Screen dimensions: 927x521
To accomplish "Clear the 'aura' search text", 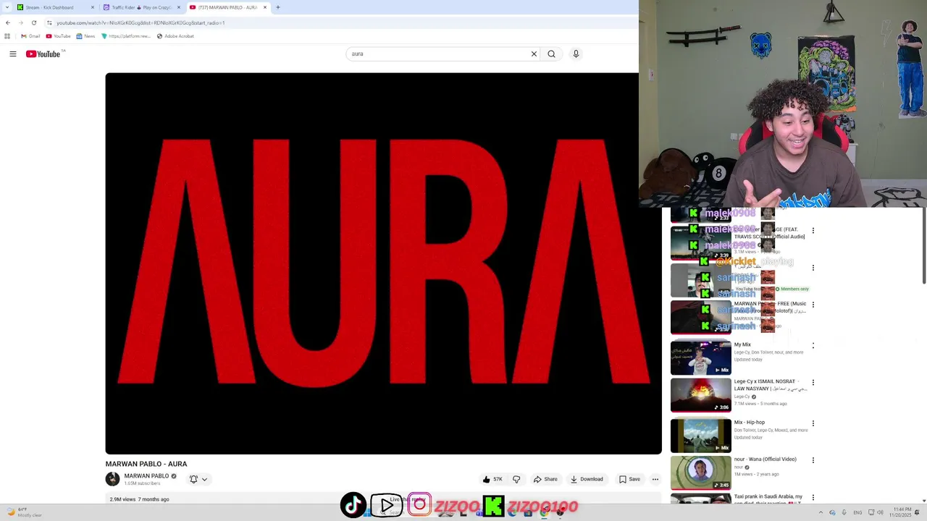I will 534,54.
